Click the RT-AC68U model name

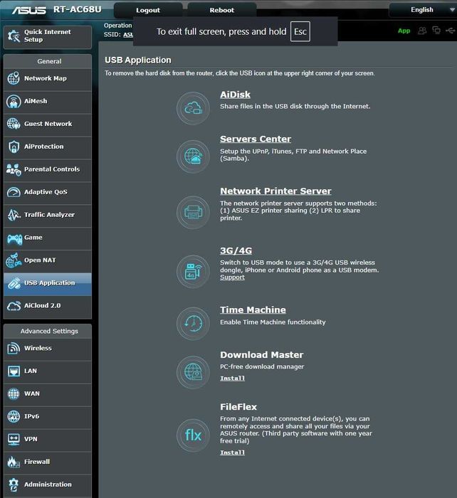tap(77, 9)
